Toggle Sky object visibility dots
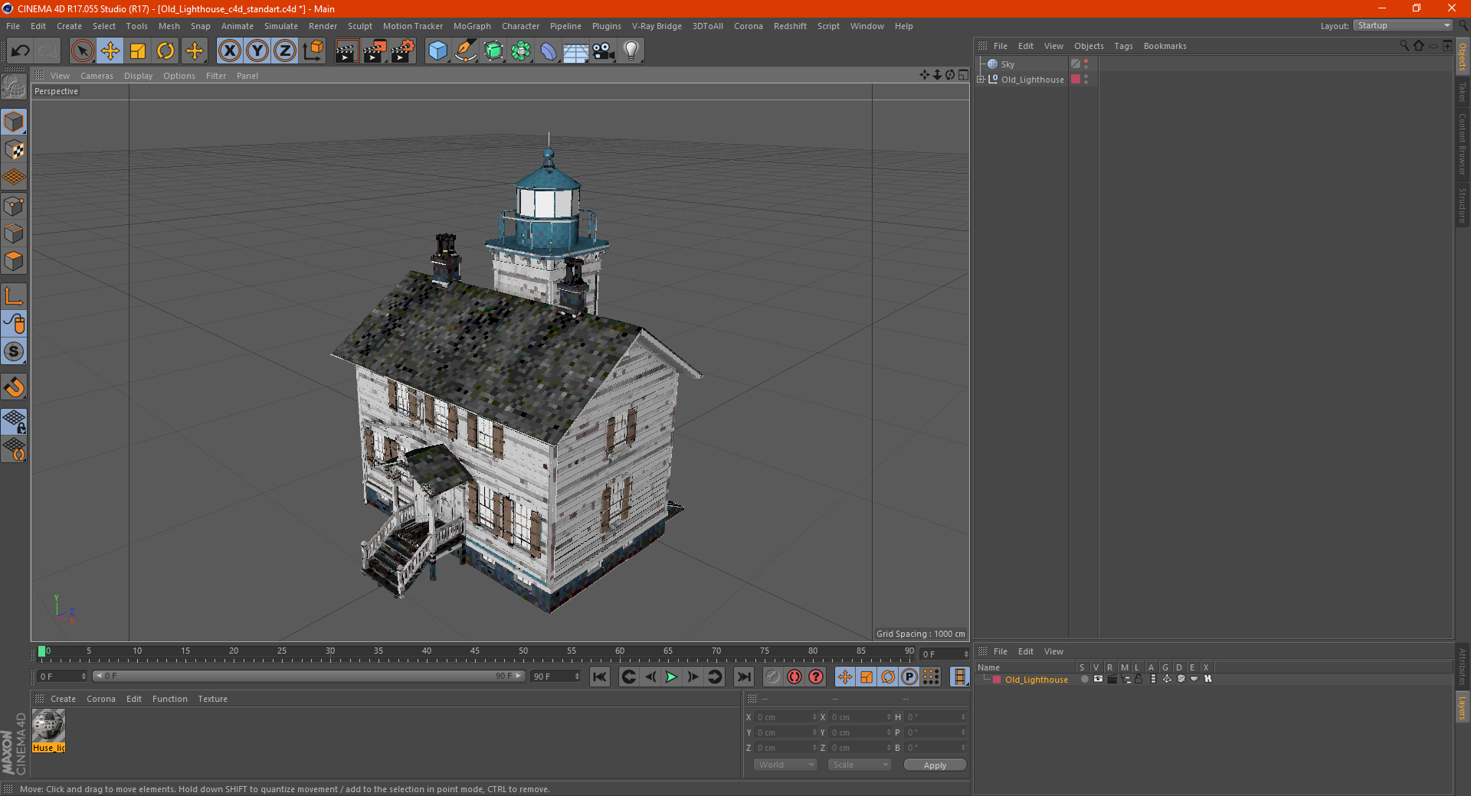The image size is (1471, 796). pyautogui.click(x=1086, y=64)
